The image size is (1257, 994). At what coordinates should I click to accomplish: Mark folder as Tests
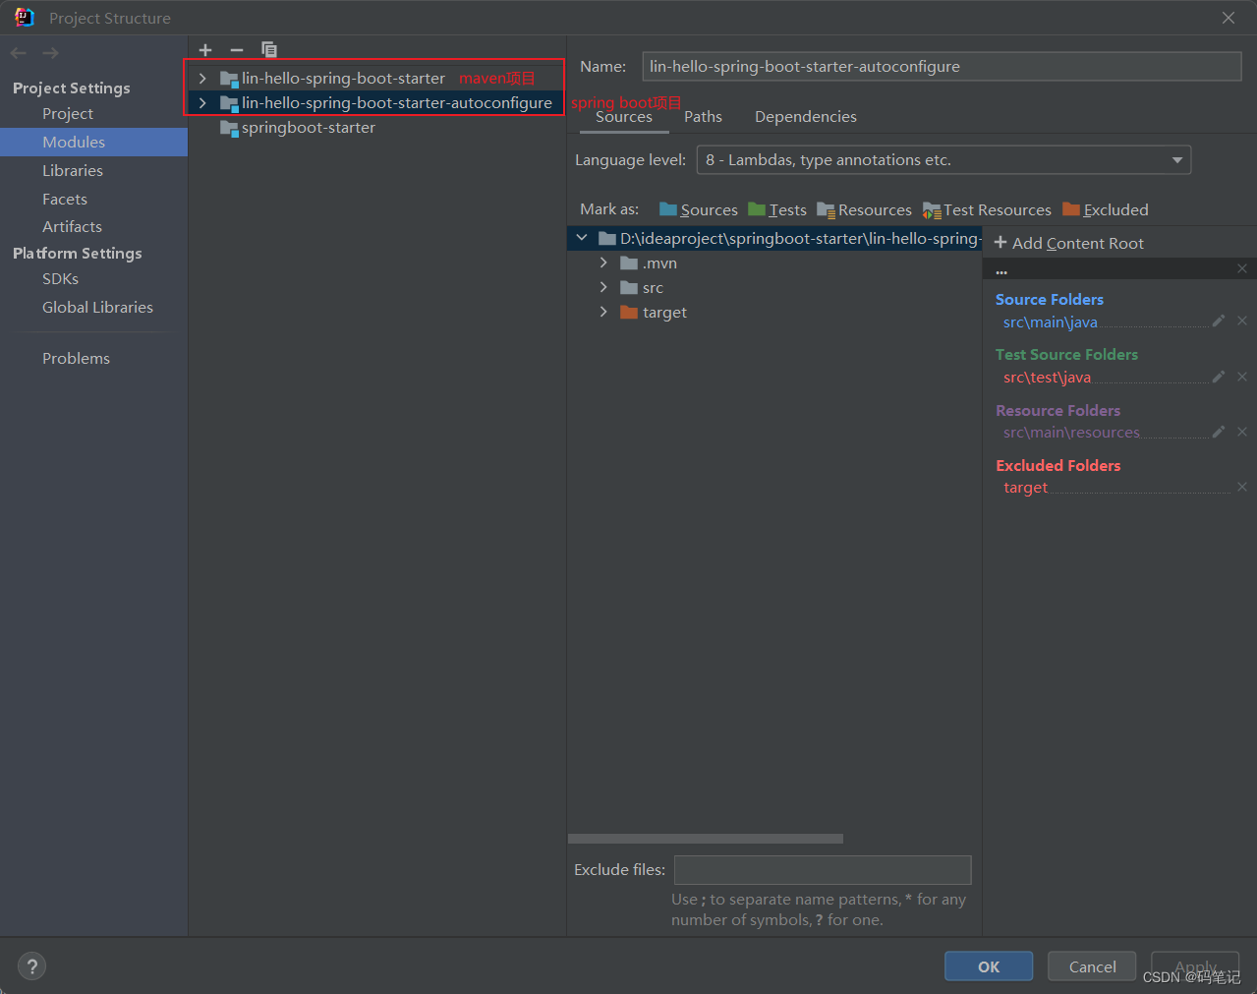click(777, 209)
